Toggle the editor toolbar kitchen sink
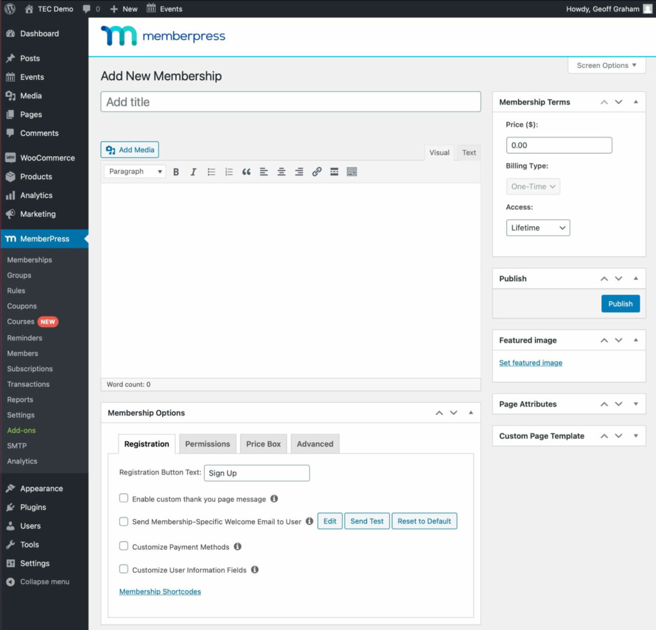Viewport: 656px width, 630px height. point(352,172)
